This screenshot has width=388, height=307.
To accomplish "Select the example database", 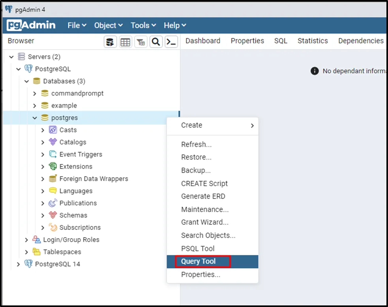I will click(64, 106).
